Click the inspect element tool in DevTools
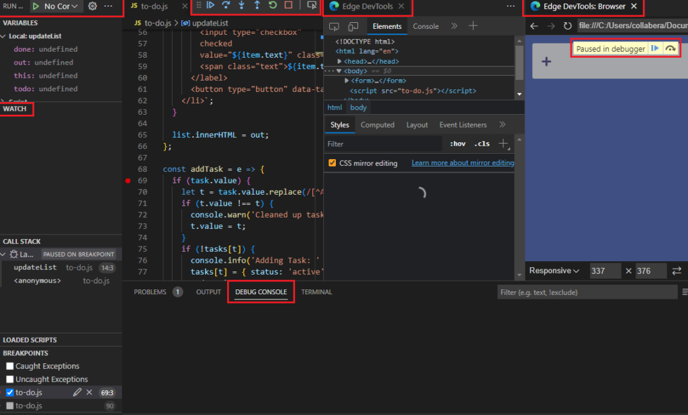688x415 pixels. click(x=334, y=26)
